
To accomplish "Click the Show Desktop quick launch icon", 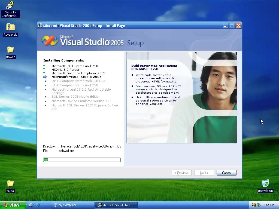I will coord(31,205).
